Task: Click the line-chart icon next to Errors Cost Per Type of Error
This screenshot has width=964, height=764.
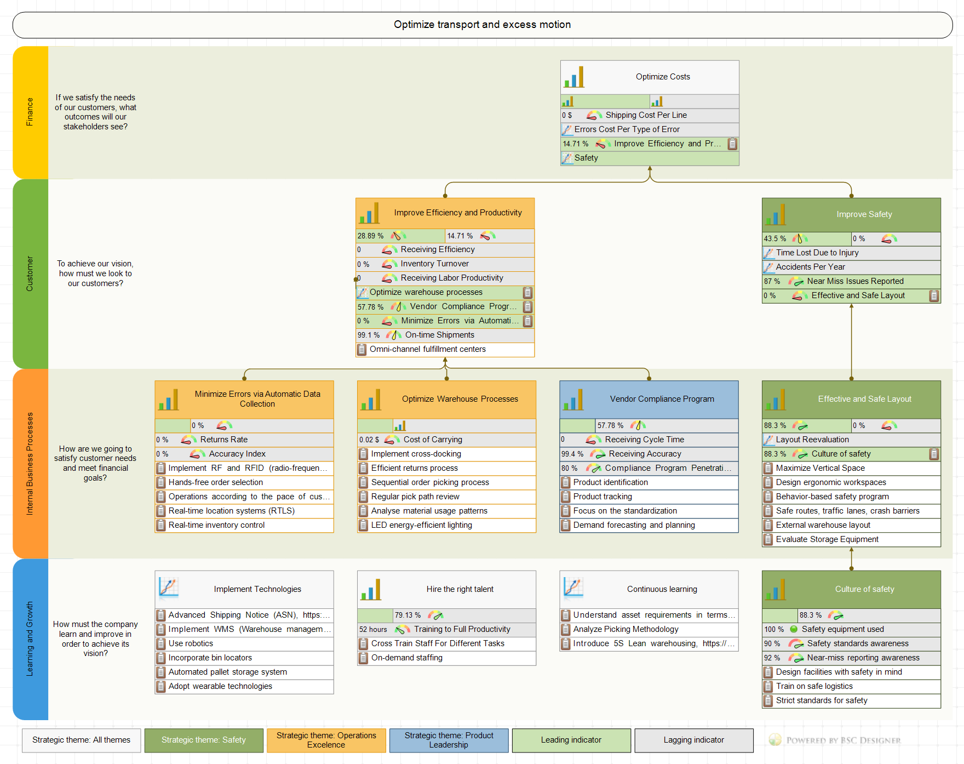Action: 567,129
